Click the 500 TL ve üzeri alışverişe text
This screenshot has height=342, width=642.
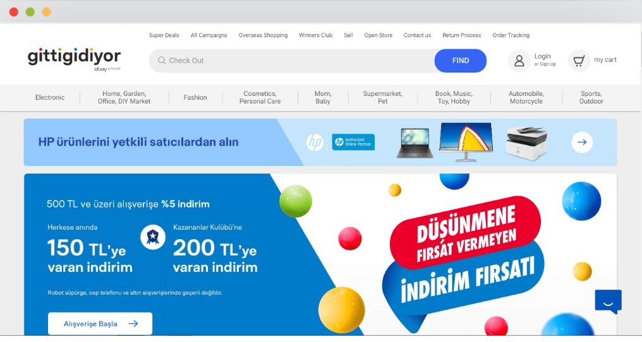pos(103,204)
